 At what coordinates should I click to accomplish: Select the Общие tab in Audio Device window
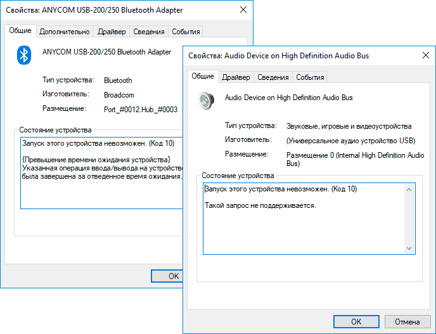coord(203,76)
